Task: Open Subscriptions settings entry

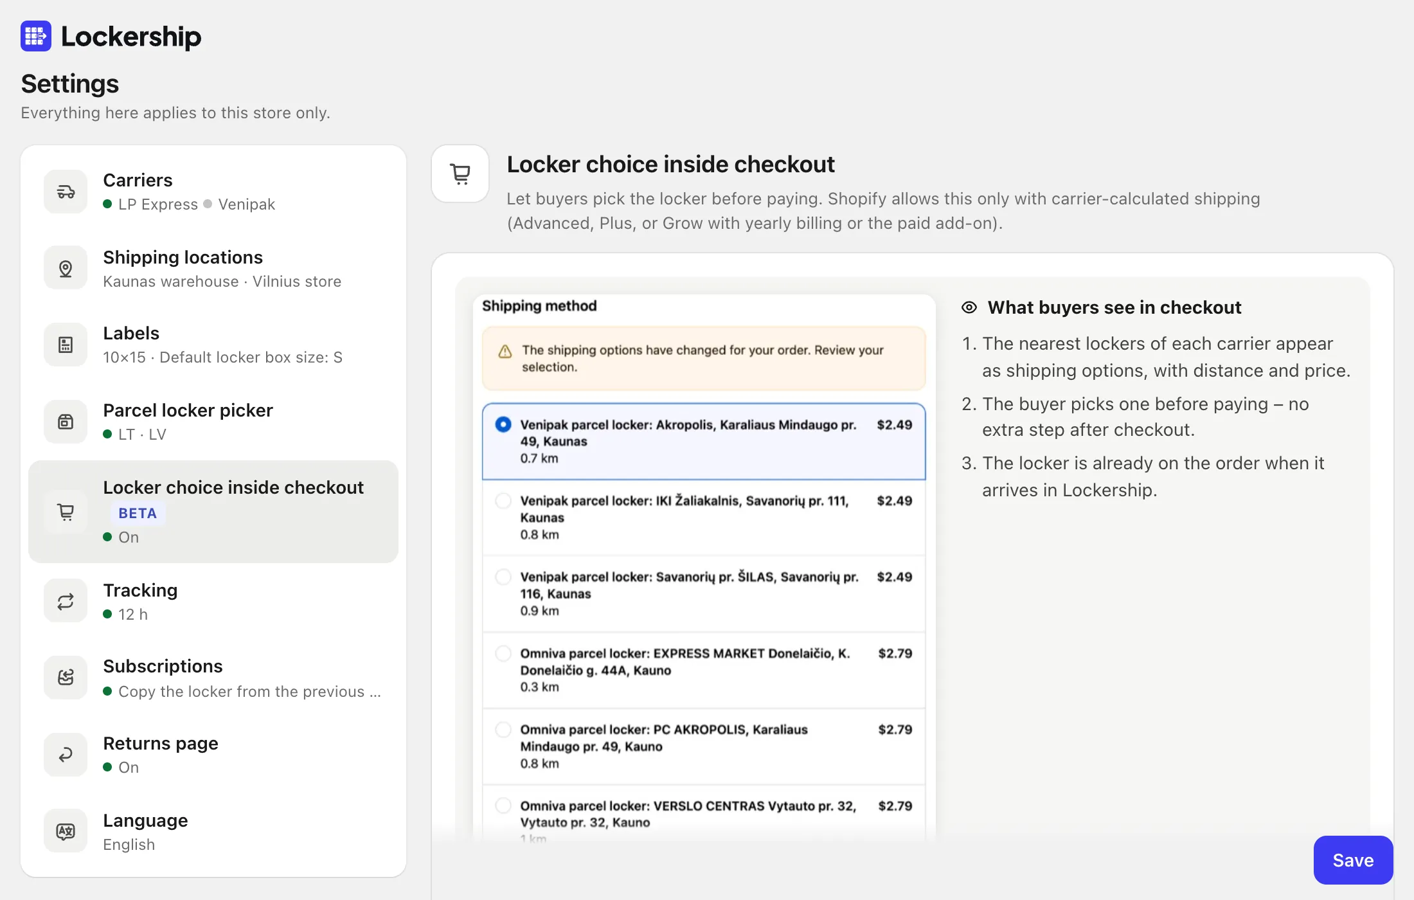Action: click(213, 678)
